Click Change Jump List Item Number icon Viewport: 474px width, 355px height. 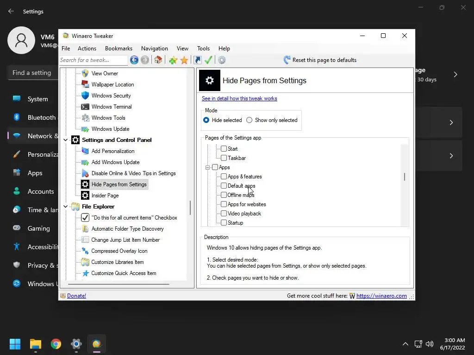point(85,240)
